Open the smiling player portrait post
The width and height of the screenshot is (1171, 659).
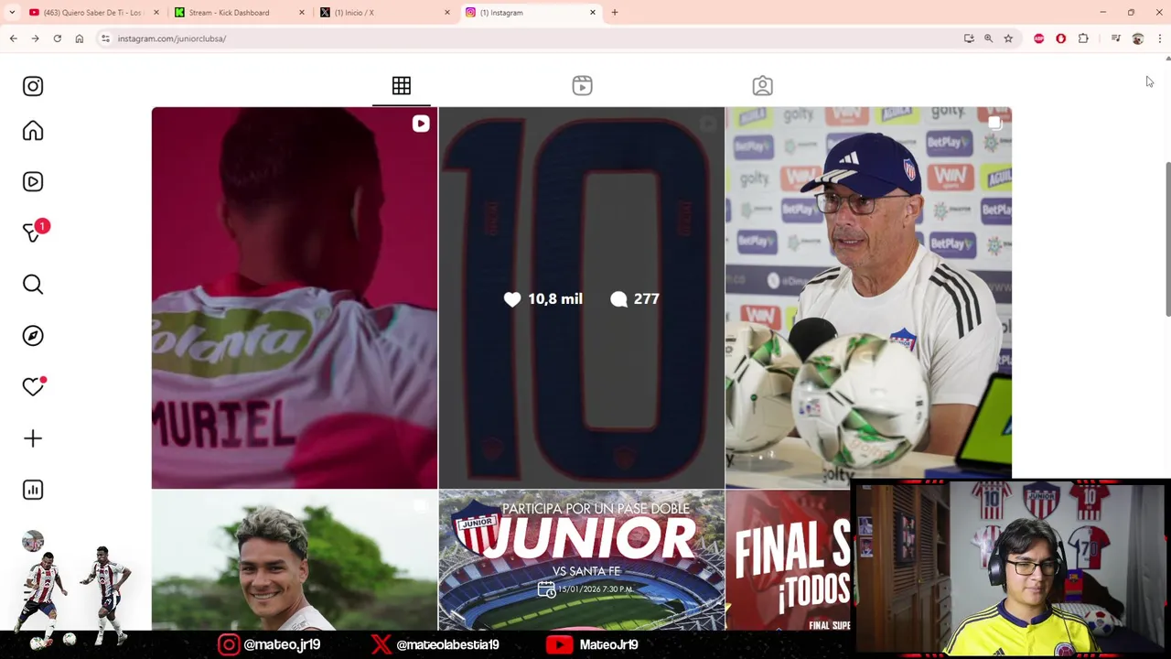[295, 560]
